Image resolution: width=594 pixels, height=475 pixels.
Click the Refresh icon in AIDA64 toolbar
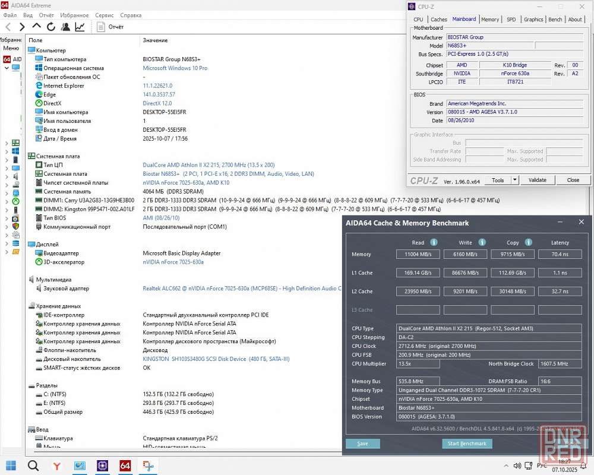pos(51,27)
